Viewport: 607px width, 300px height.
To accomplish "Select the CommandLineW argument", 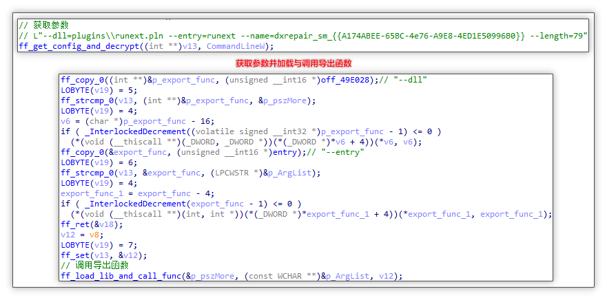I will (238, 46).
